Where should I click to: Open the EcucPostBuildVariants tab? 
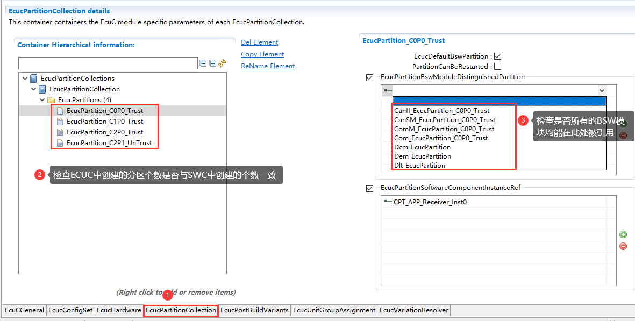click(254, 310)
